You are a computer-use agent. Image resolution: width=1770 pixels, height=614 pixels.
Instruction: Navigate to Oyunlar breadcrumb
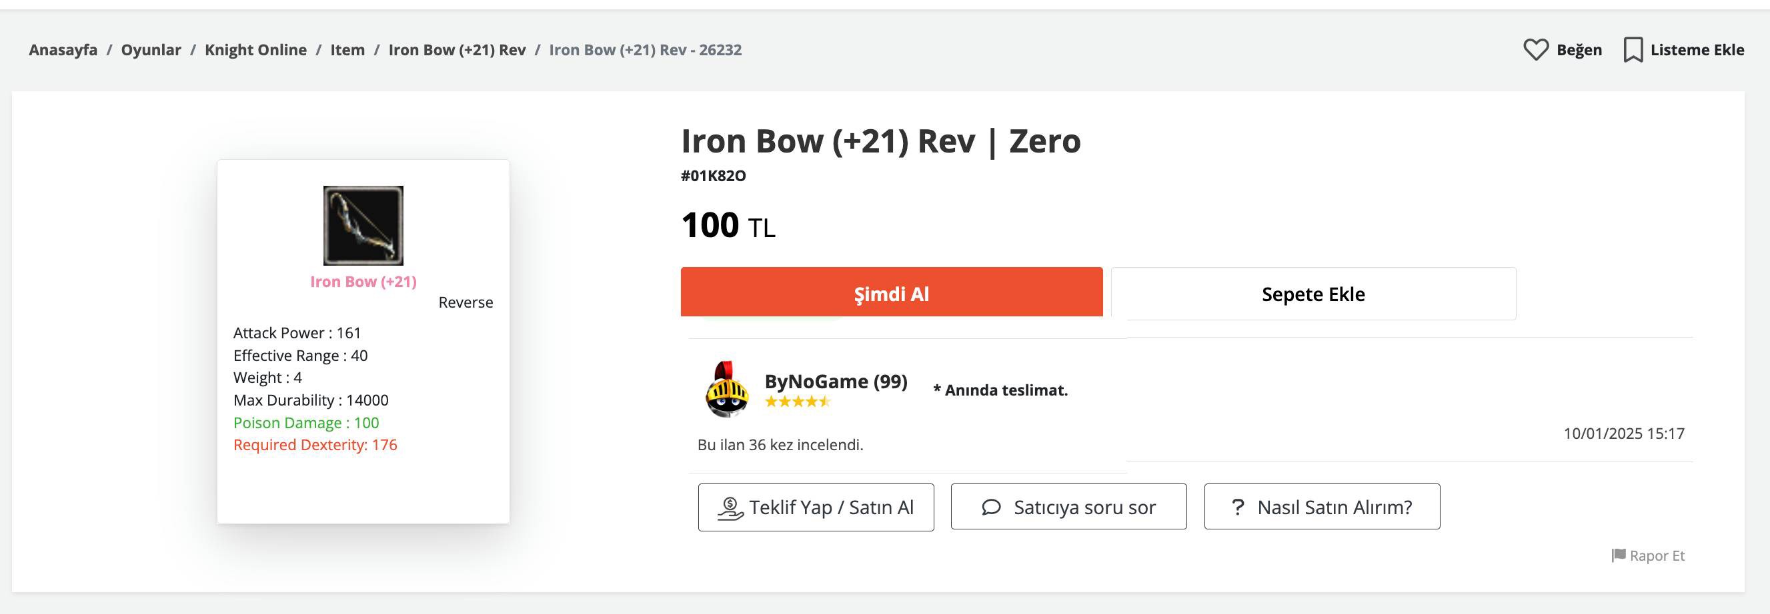click(x=151, y=49)
